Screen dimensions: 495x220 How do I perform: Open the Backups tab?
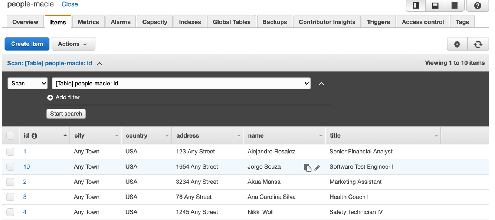(x=275, y=21)
